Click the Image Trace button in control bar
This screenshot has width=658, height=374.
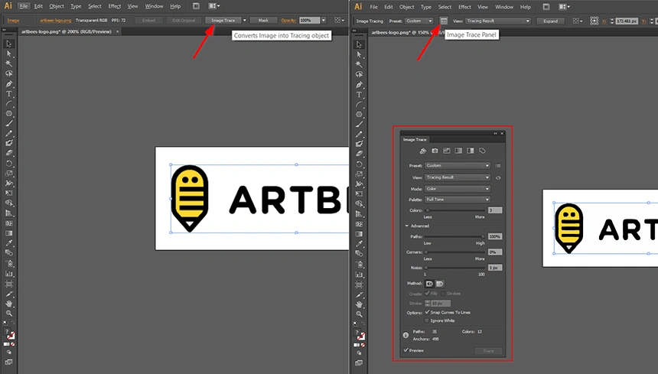[223, 20]
